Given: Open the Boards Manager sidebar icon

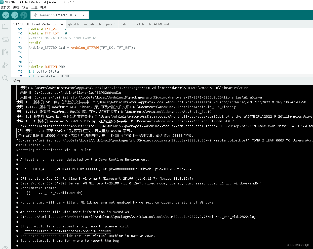Looking at the screenshot, I should point(5,39).
